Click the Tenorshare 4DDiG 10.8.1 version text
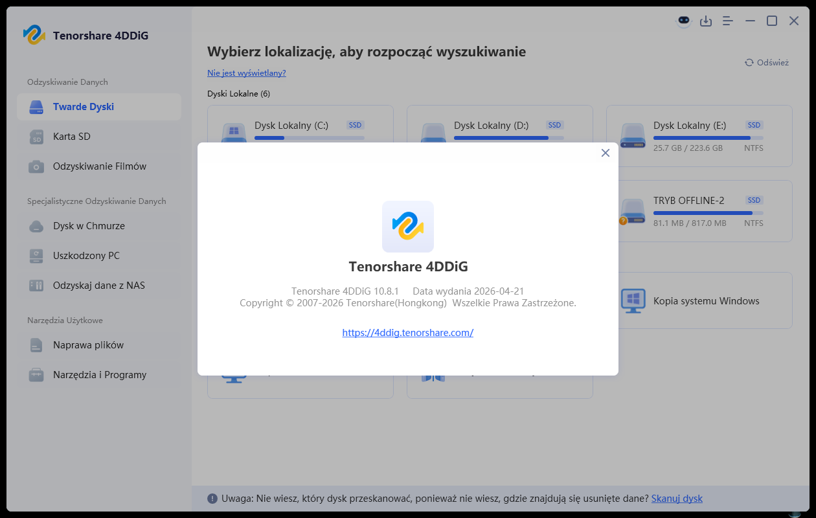 345,291
